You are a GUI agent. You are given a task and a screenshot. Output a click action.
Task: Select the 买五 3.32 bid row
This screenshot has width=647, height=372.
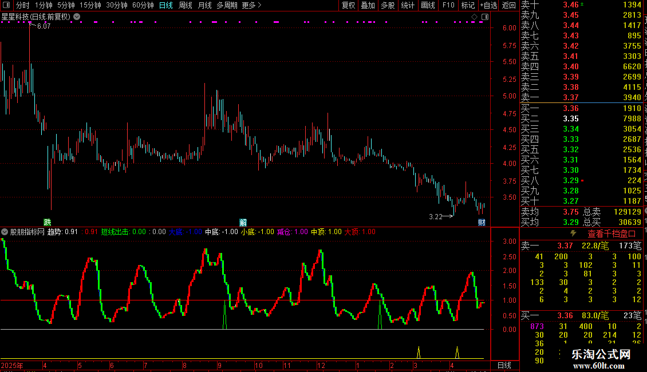581,149
